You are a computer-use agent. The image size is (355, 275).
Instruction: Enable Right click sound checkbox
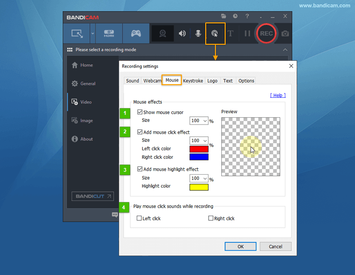click(x=211, y=218)
